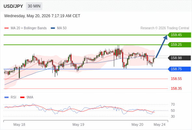Click the 159.45 resistance price tag

179,35
